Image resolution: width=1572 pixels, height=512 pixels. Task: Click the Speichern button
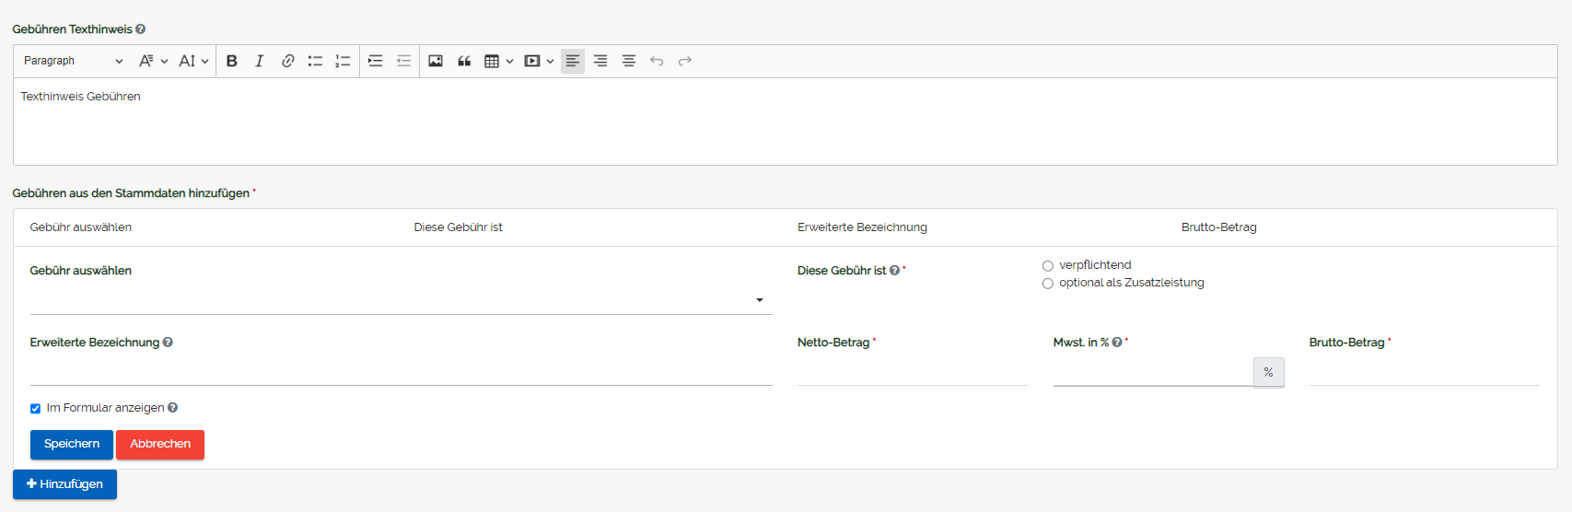72,444
